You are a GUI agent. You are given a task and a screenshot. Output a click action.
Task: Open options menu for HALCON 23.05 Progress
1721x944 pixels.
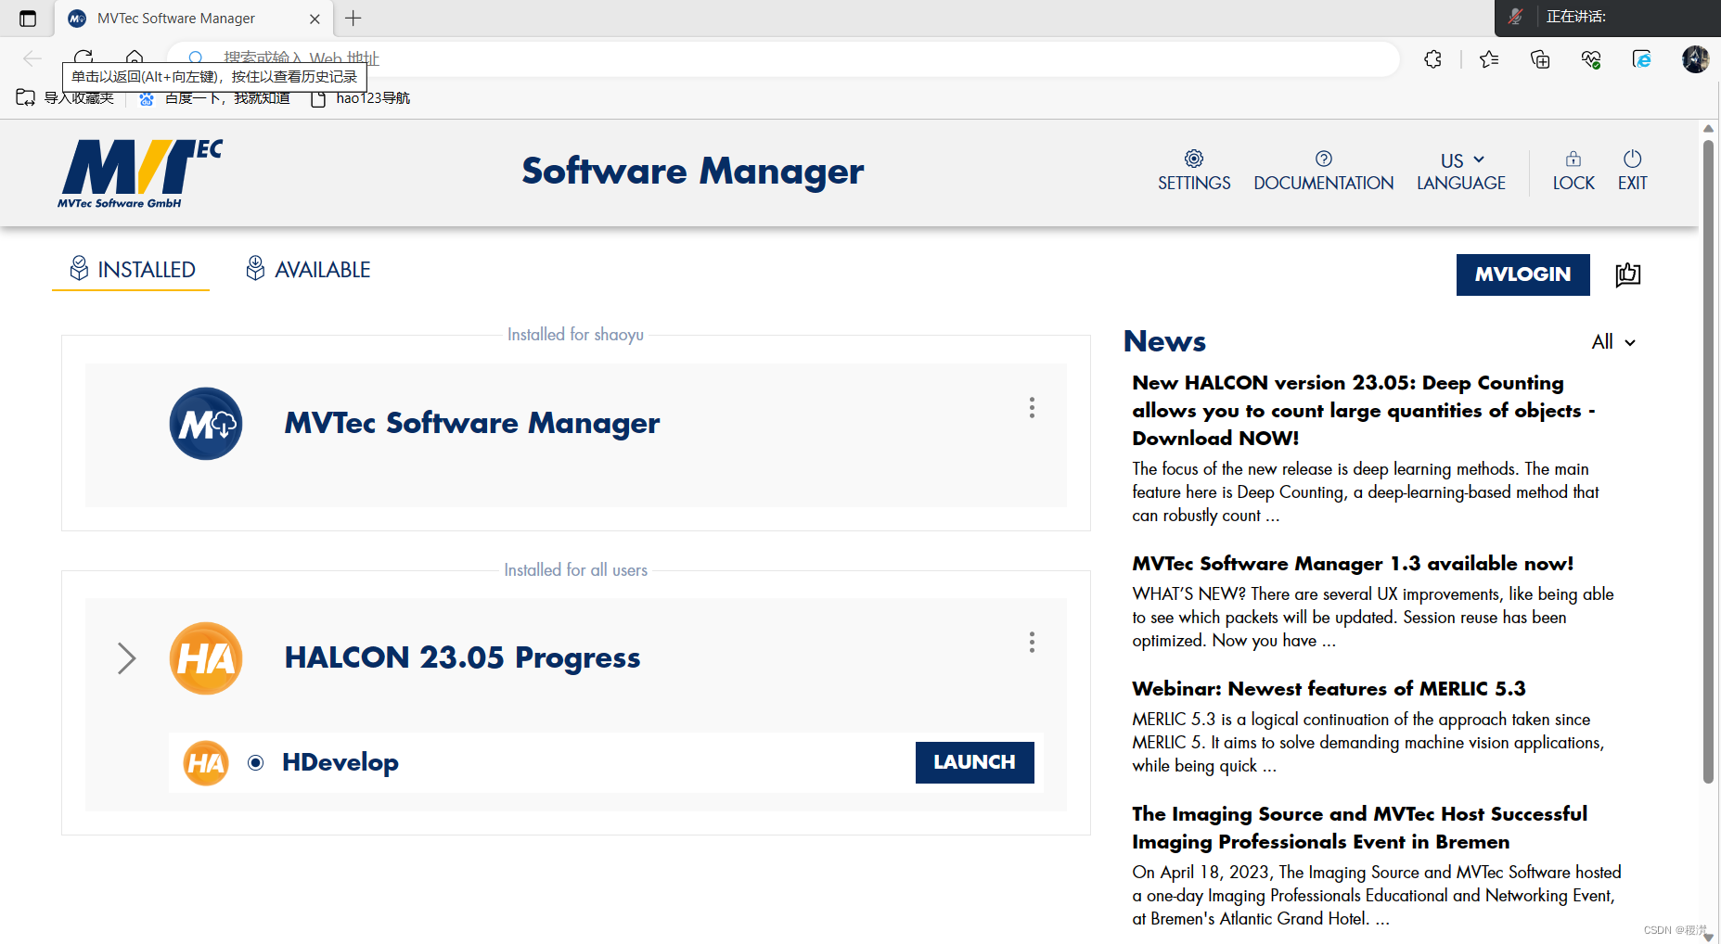coord(1032,643)
